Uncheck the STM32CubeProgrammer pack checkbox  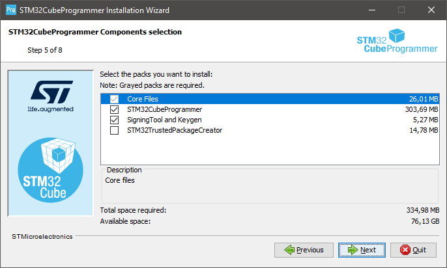tap(114, 109)
